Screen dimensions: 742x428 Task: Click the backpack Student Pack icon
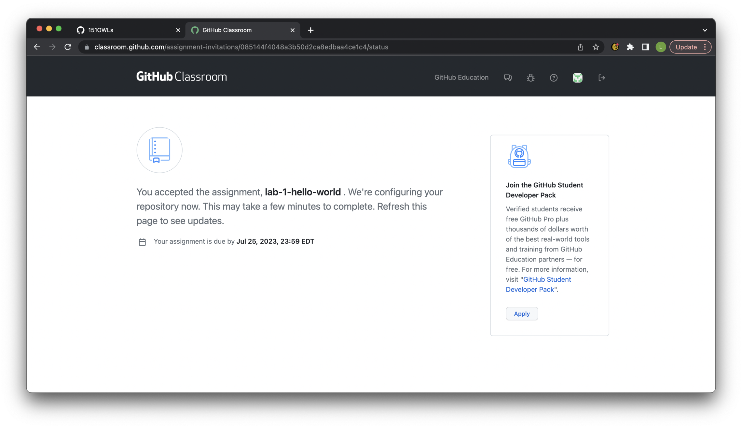(519, 156)
